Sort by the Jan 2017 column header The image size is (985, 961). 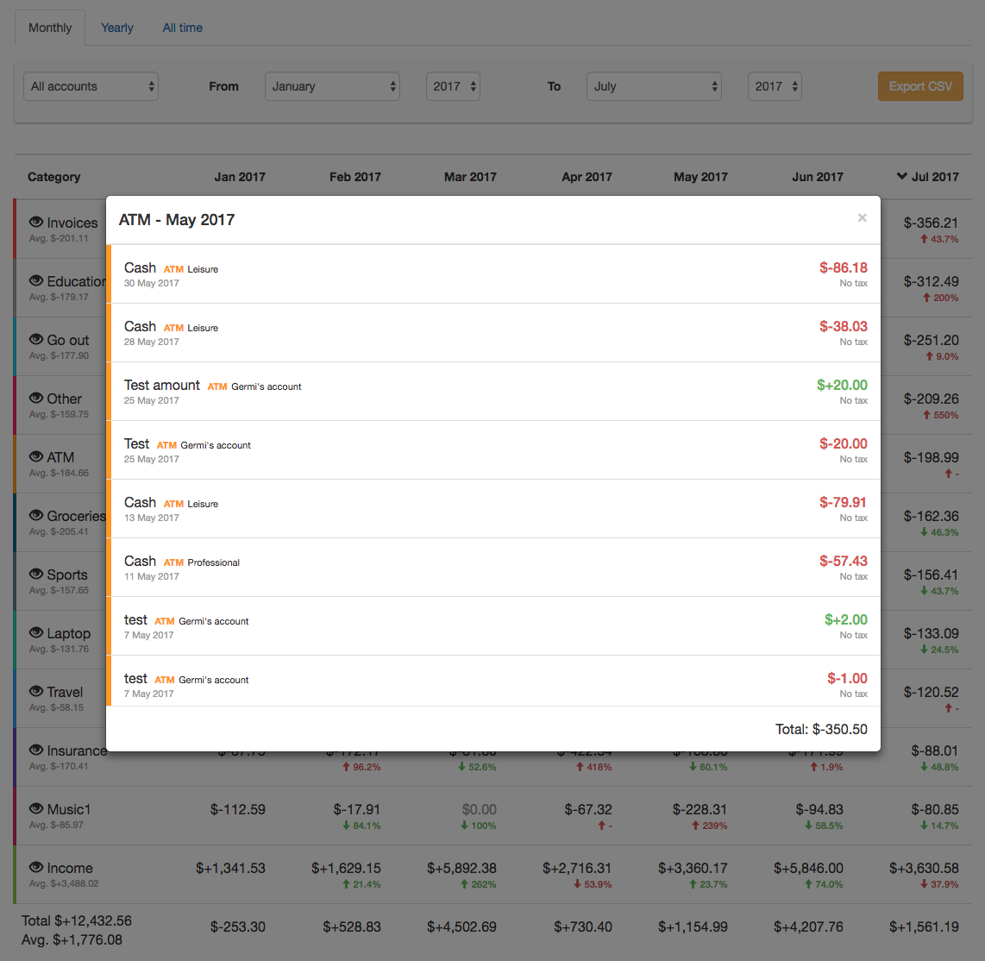pyautogui.click(x=239, y=177)
